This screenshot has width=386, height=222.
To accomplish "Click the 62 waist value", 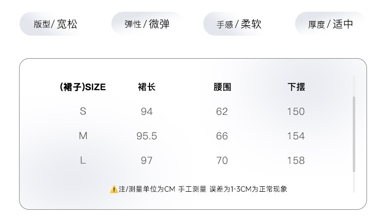I will pos(222,111).
